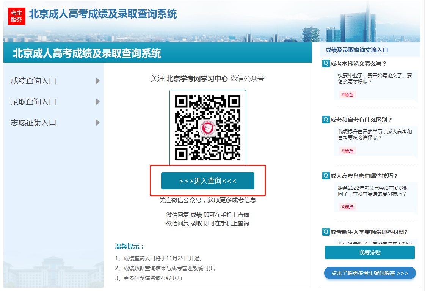Click the Q icon beside 成考新生入学要携带哪些材料
The height and width of the screenshot is (291, 425).
click(x=326, y=232)
